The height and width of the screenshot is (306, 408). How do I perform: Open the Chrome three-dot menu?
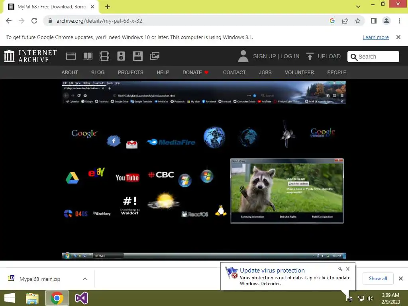tap(399, 21)
